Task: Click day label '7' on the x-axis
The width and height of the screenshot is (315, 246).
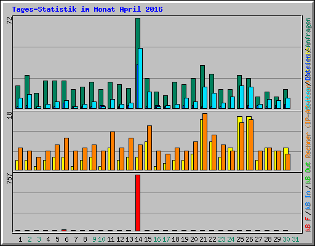Action: 76,239
